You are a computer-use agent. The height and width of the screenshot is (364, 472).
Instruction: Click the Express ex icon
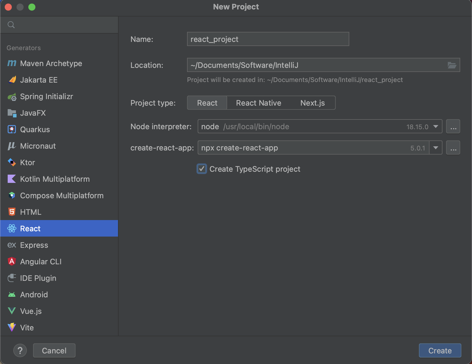12,245
